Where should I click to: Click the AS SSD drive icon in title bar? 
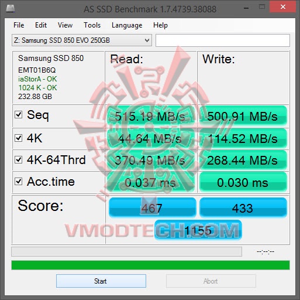11,9
